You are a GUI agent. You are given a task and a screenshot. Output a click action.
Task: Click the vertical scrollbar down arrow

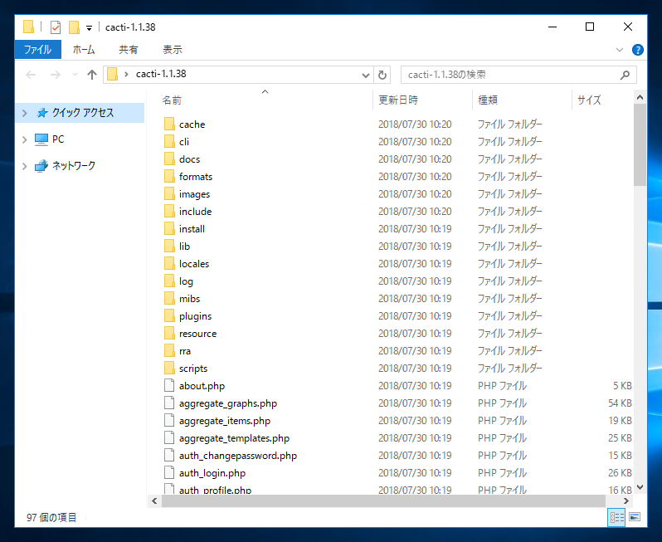(x=640, y=487)
